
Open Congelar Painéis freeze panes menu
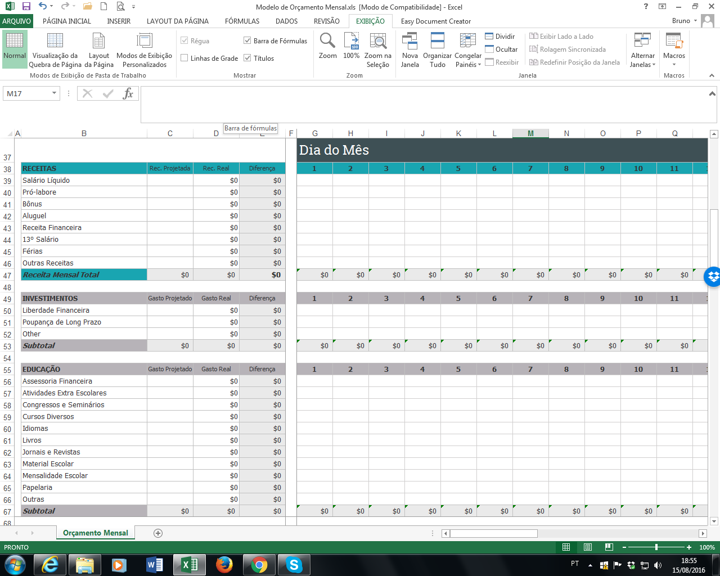point(468,50)
